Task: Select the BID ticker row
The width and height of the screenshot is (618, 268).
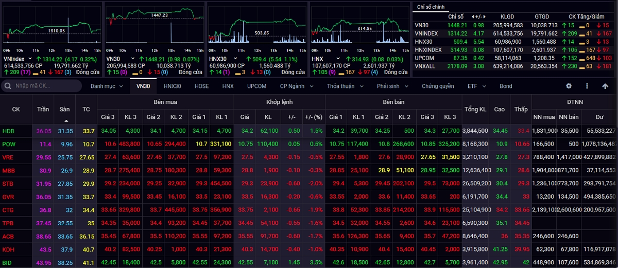Action: (309, 262)
